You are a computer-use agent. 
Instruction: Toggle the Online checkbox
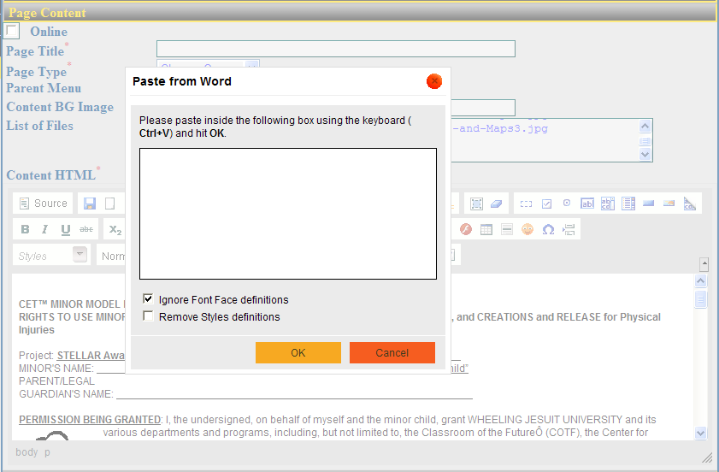point(12,32)
